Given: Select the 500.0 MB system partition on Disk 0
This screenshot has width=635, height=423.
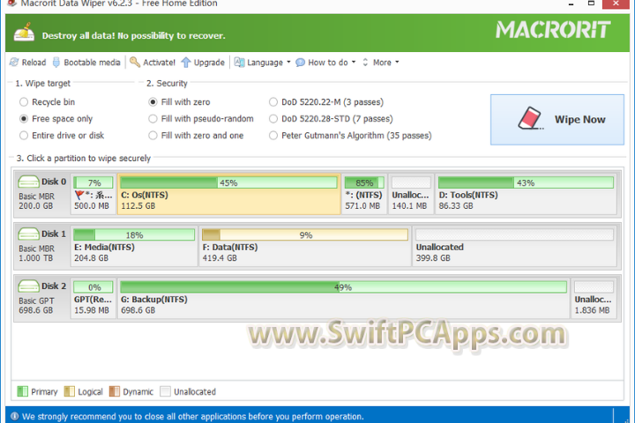Looking at the screenshot, I should point(93,194).
